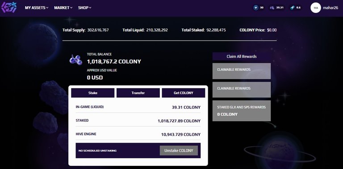Click the blue plus credits icon

pos(256,8)
